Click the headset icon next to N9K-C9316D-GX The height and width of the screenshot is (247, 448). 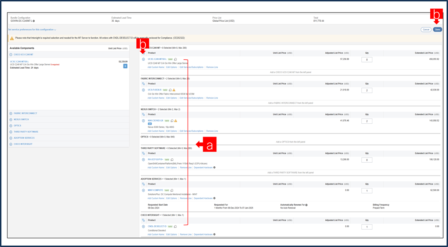172,121
